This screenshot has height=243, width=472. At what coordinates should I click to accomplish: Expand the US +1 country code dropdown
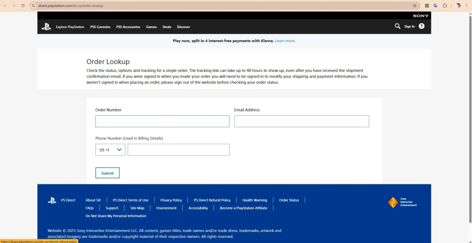[x=110, y=150]
